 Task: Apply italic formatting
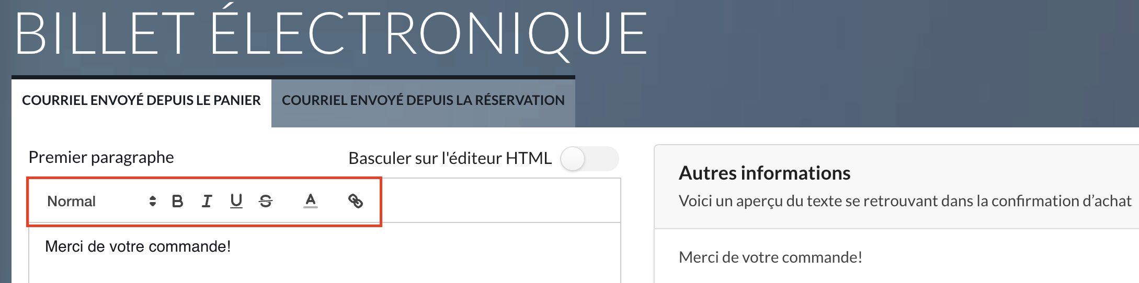[207, 201]
